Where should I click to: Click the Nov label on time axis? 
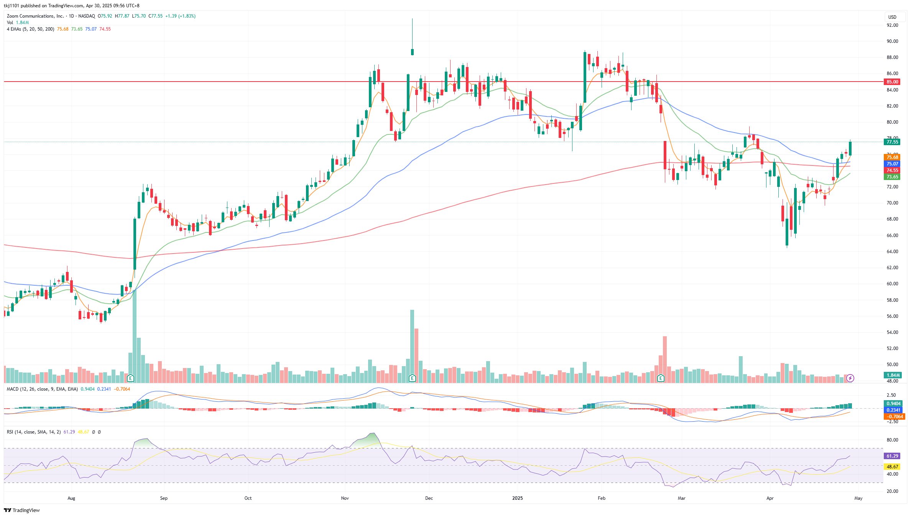coord(345,498)
